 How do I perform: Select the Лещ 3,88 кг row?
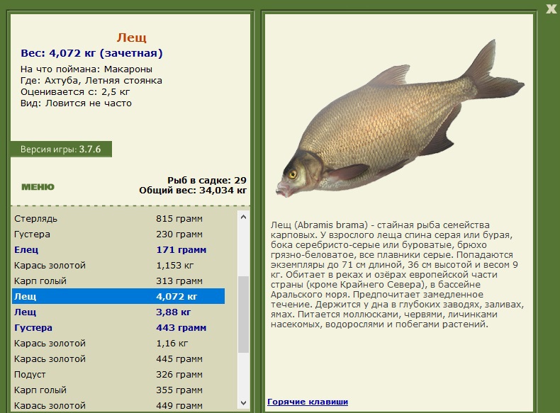click(x=118, y=312)
